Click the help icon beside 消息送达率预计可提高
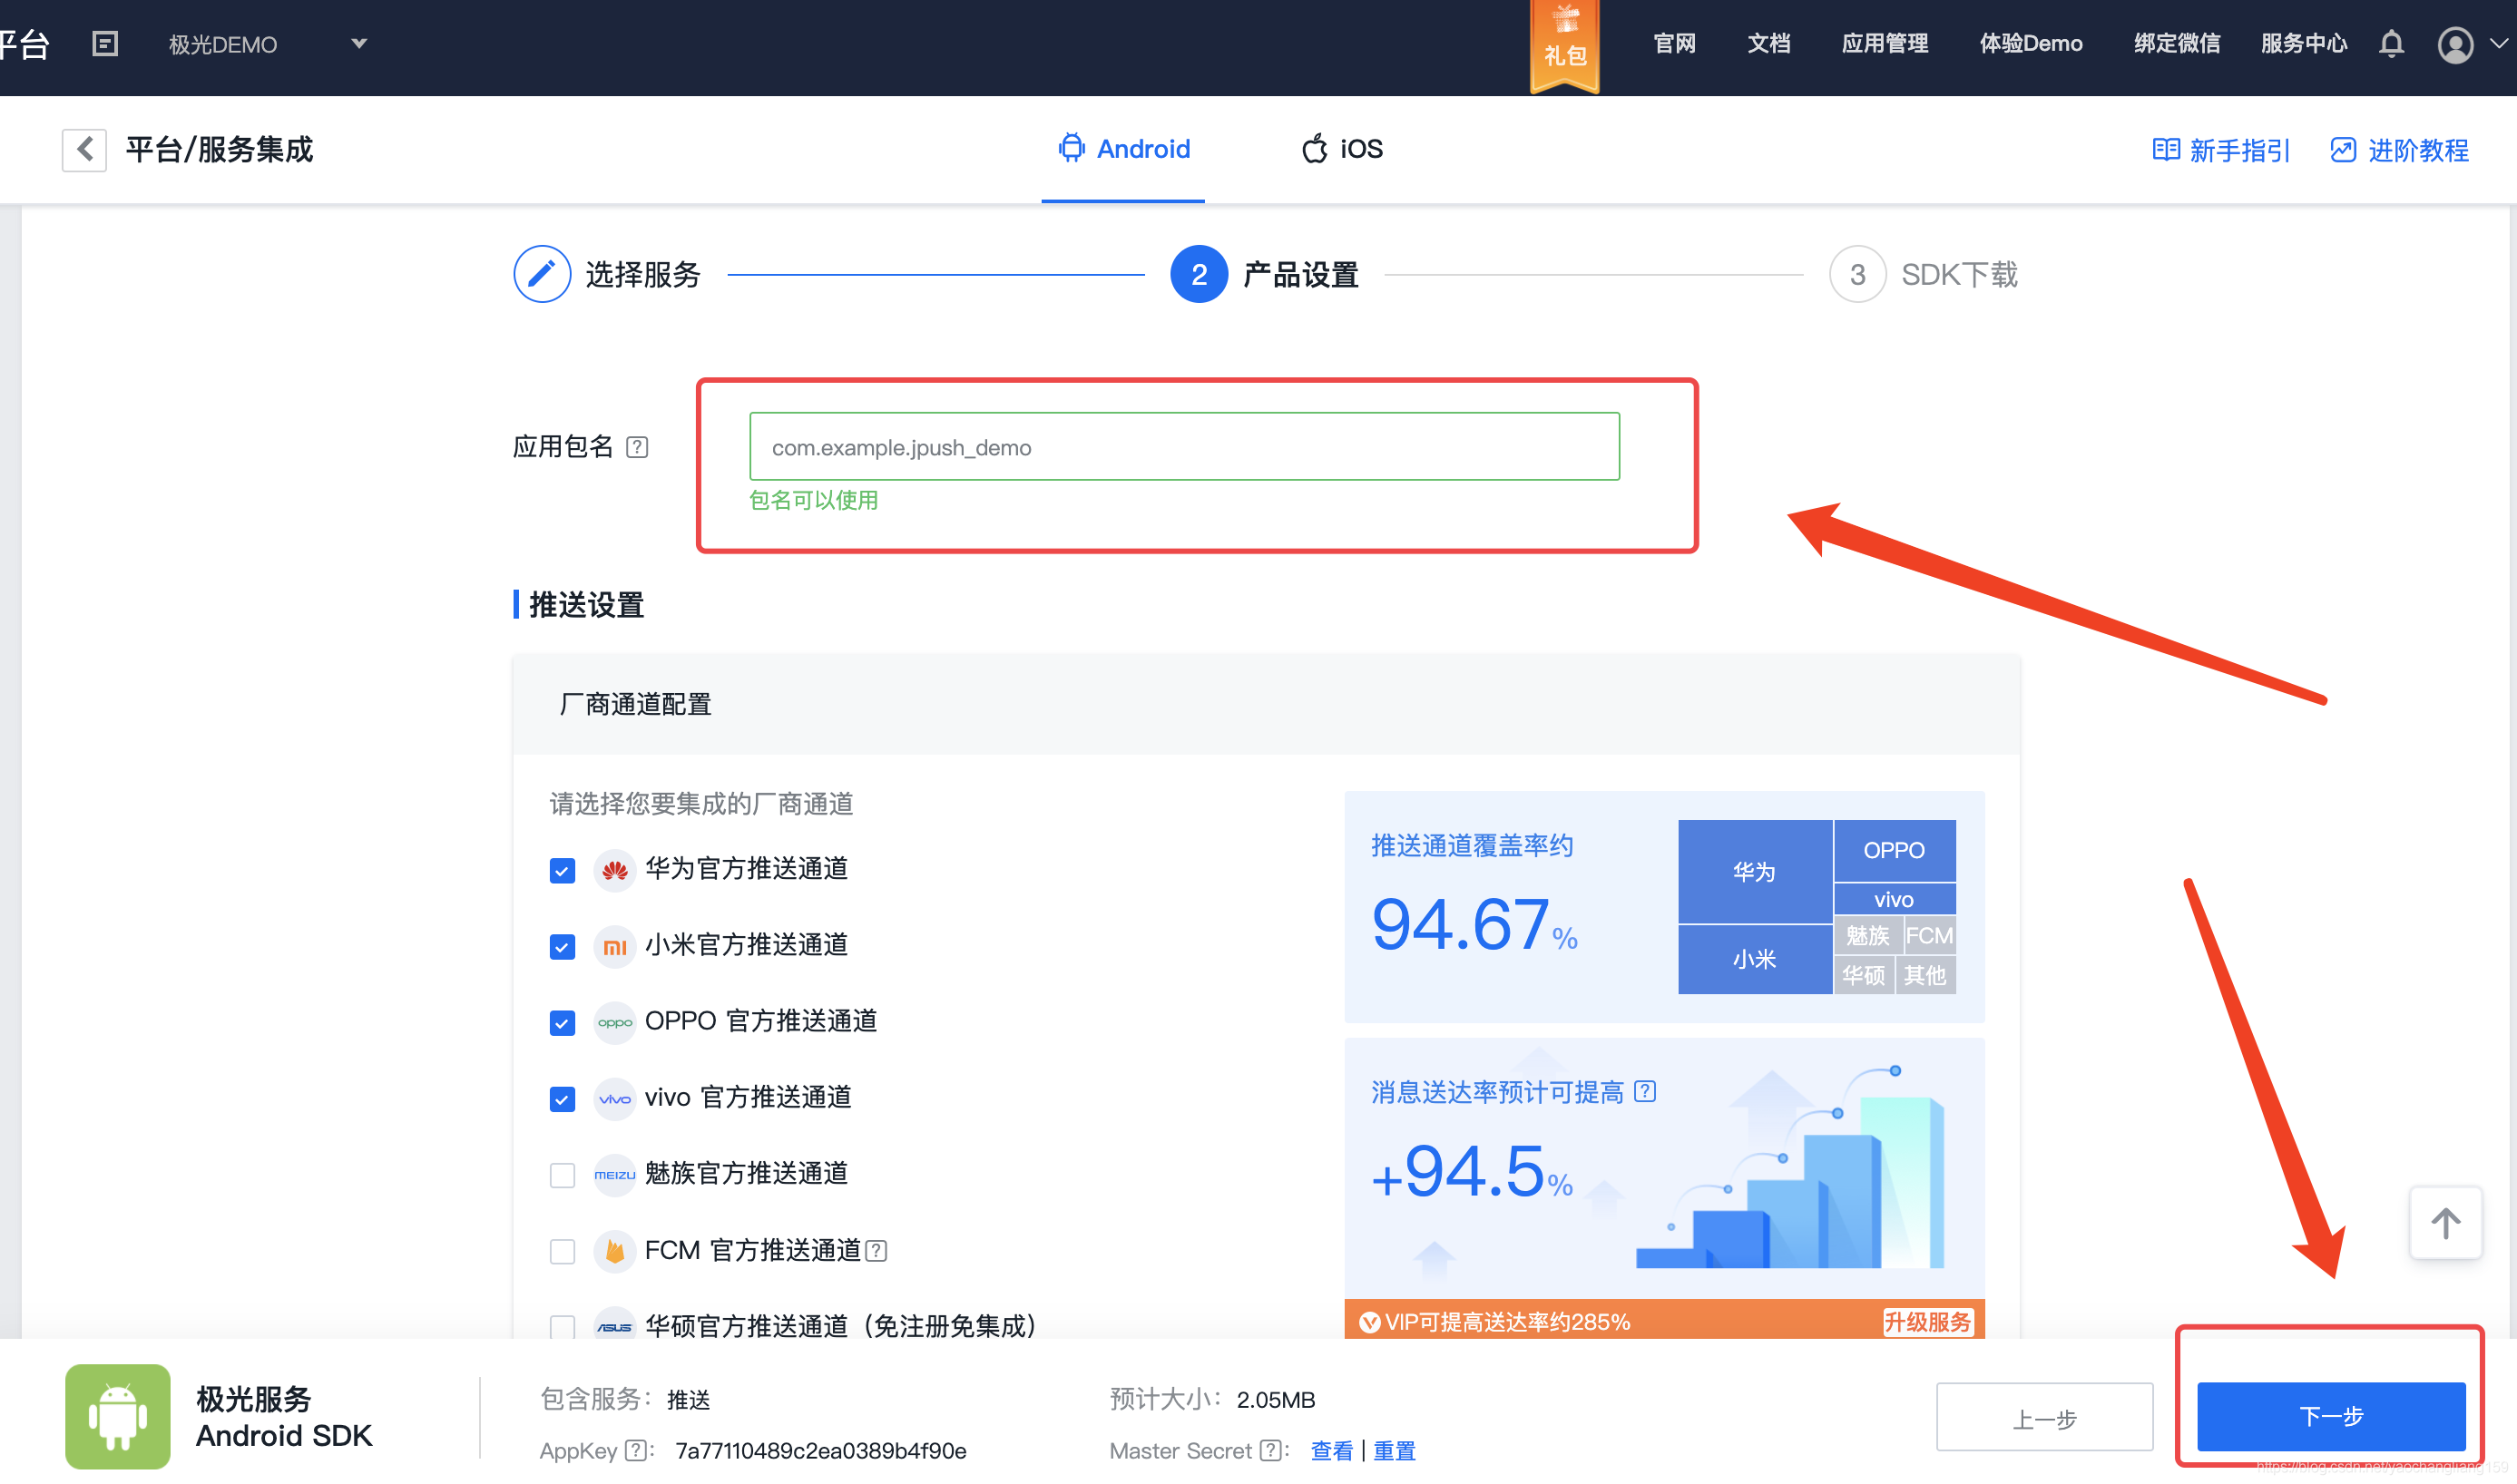This screenshot has height=1484, width=2517. click(x=1645, y=1091)
